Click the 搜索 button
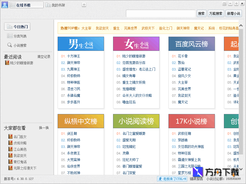Viewport: 246px width, 184px height. [x=201, y=13]
